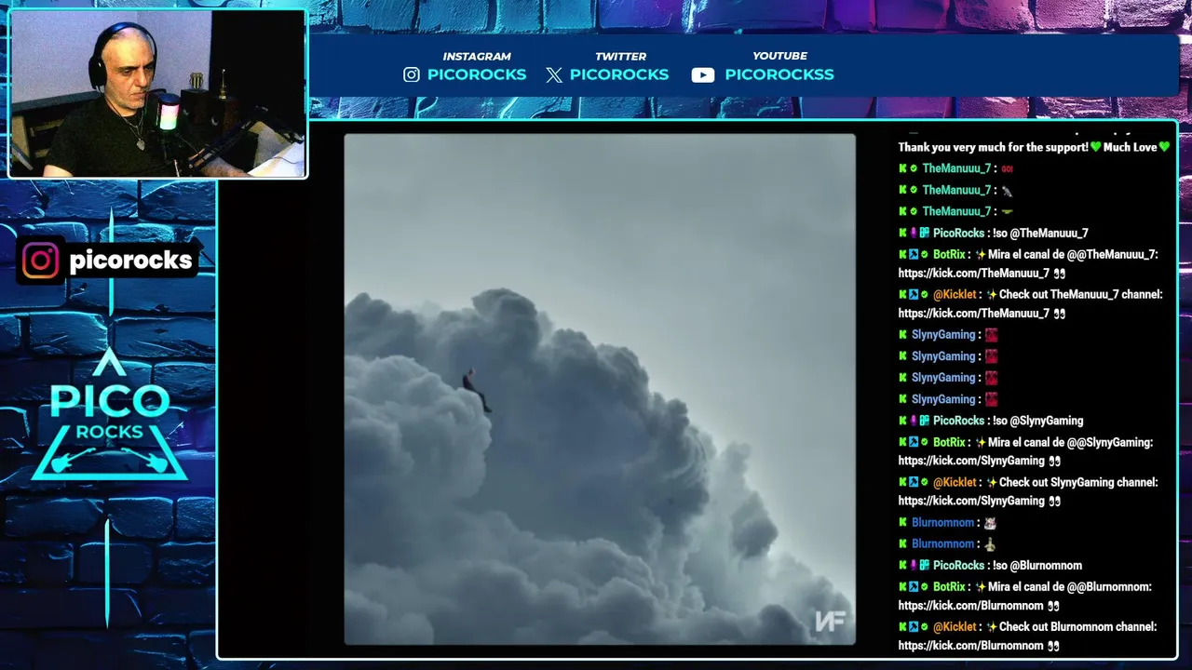This screenshot has height=670, width=1192.
Task: Click the '!so @Blurnomnom' command text
Action: (x=1037, y=566)
